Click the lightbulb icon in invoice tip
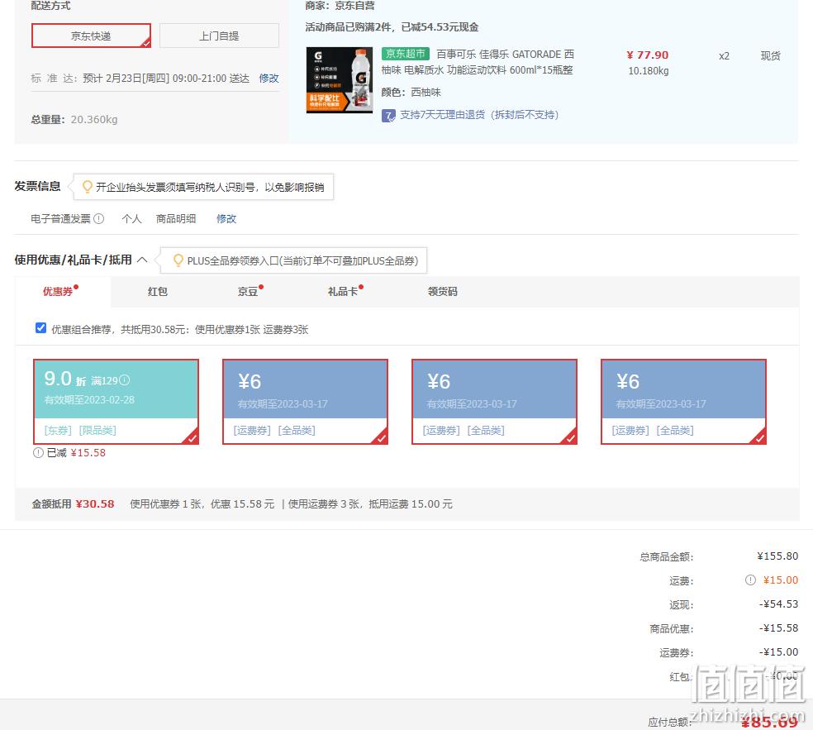The height and width of the screenshot is (730, 813). click(x=87, y=187)
